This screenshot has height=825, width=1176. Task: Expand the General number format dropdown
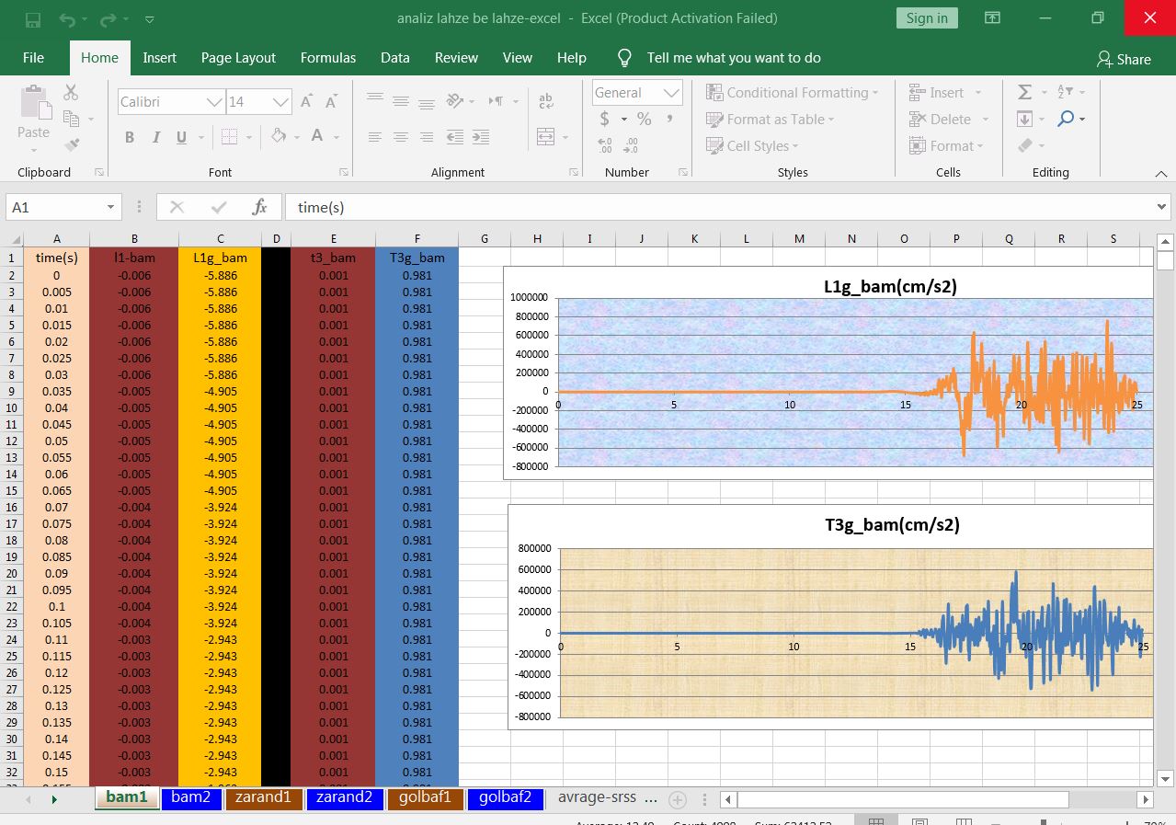click(x=672, y=93)
